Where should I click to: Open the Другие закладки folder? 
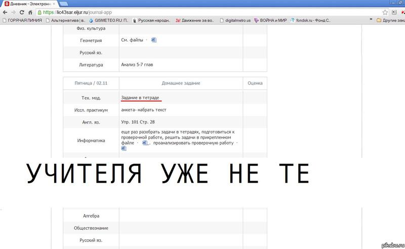coord(390,20)
